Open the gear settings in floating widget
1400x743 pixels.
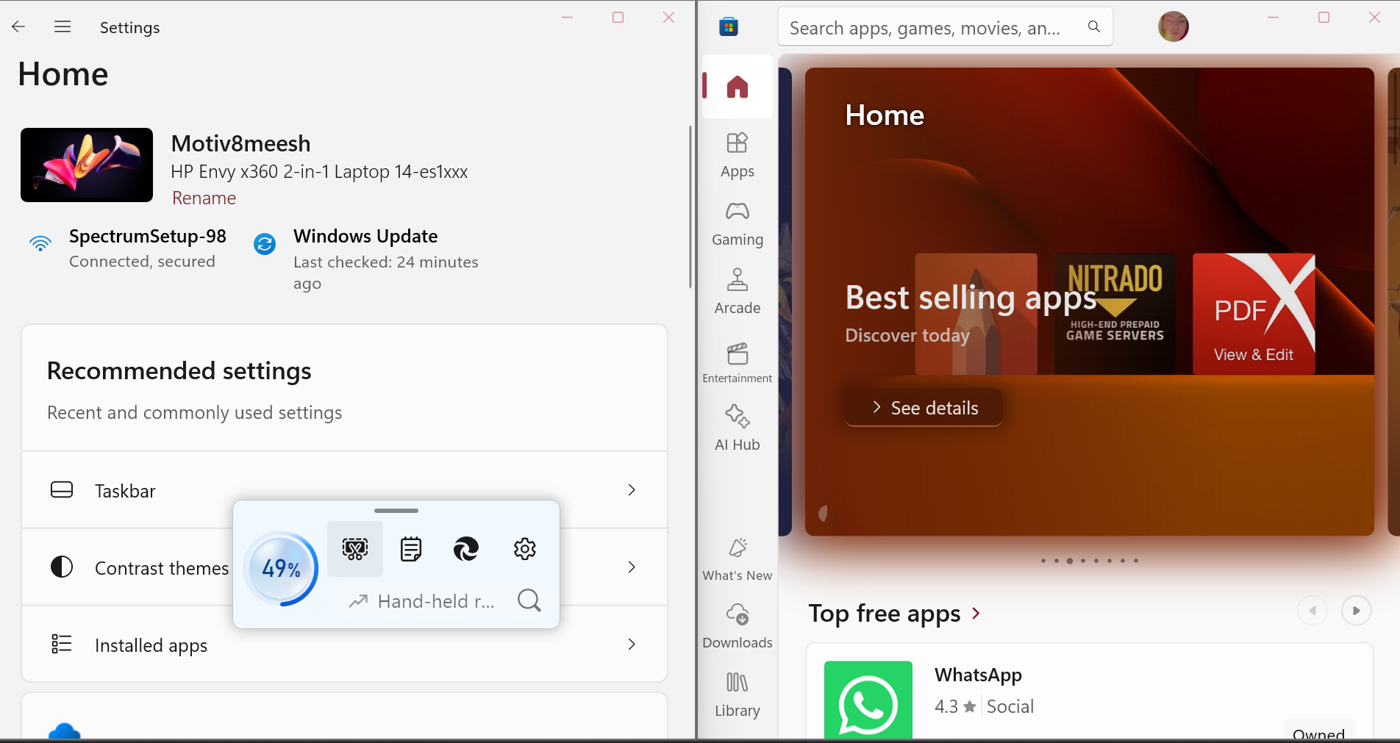tap(524, 549)
